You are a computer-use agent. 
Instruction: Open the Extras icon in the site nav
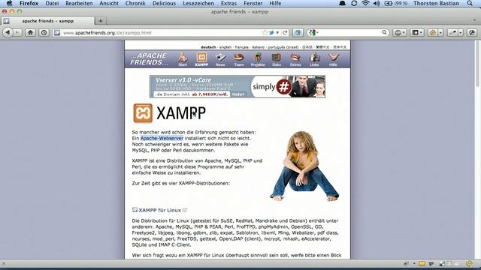click(x=295, y=59)
